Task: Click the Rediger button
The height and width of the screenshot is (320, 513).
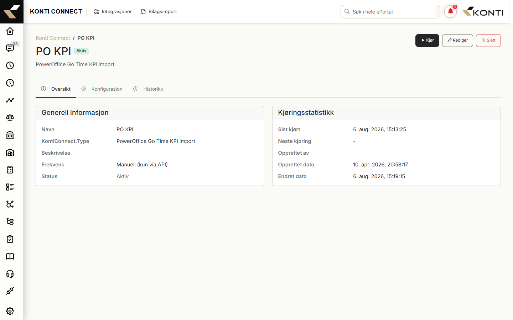Action: (457, 41)
